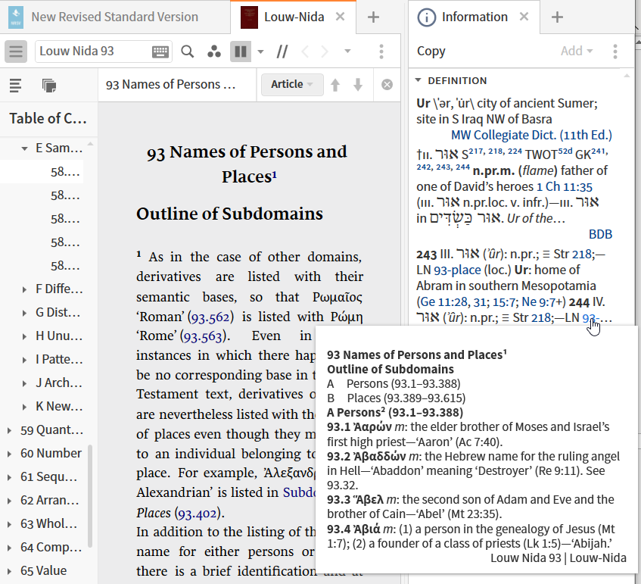Expand the K New… tree node
The width and height of the screenshot is (641, 584).
tap(24, 408)
